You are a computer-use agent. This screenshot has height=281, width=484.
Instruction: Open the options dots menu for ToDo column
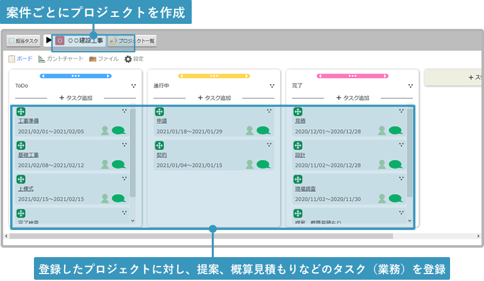pyautogui.click(x=133, y=85)
